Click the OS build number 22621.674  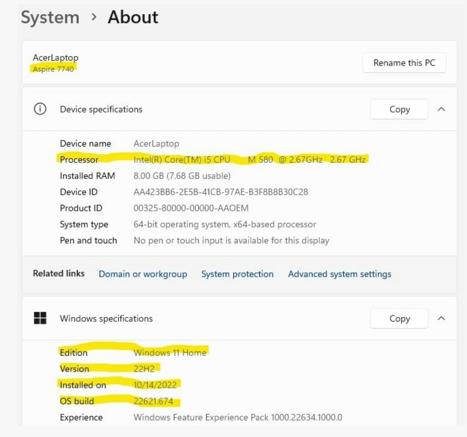[154, 402]
